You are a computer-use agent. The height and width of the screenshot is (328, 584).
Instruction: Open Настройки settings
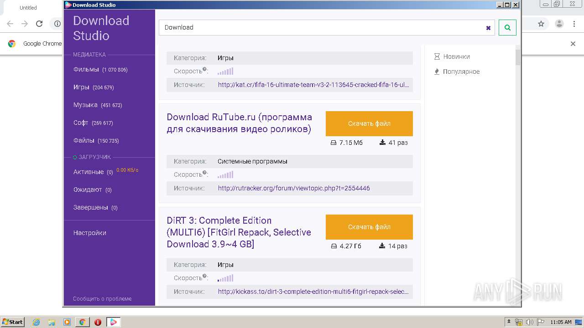[x=90, y=233]
